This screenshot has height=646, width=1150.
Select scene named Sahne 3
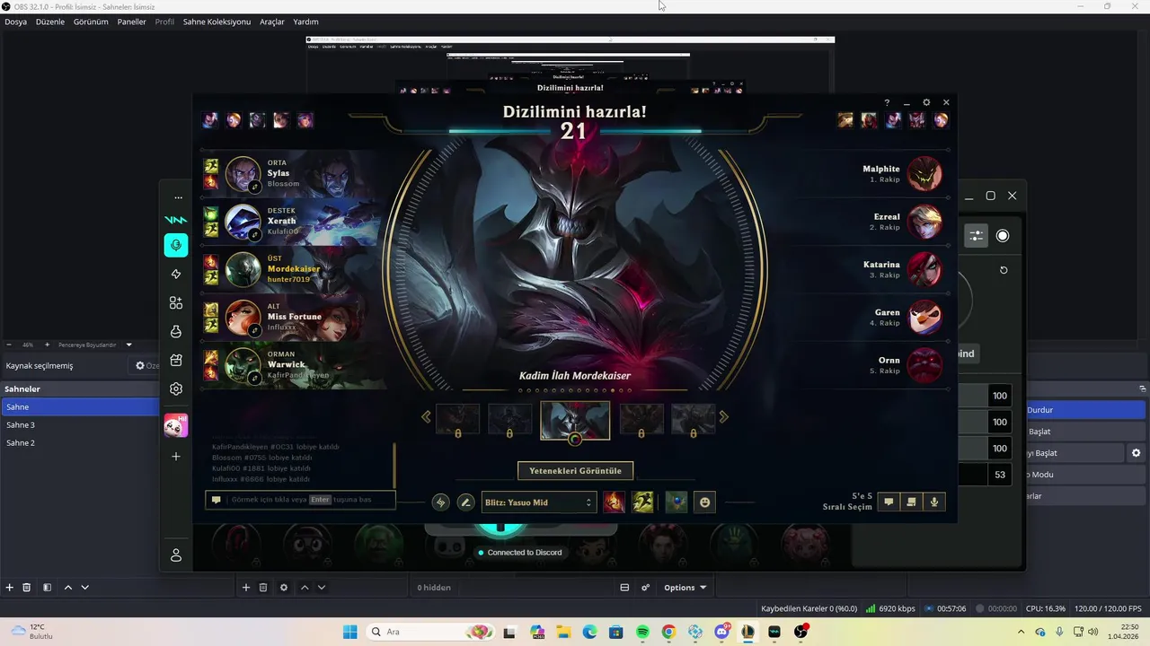click(x=79, y=424)
